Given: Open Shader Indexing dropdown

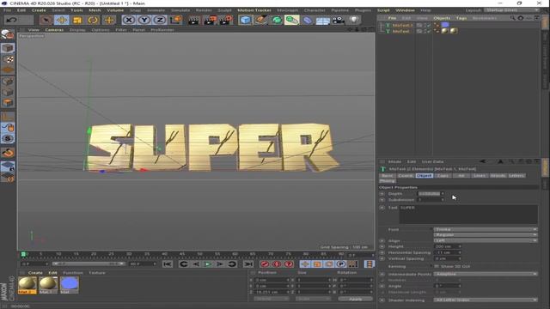Looking at the screenshot, I should coord(486,300).
